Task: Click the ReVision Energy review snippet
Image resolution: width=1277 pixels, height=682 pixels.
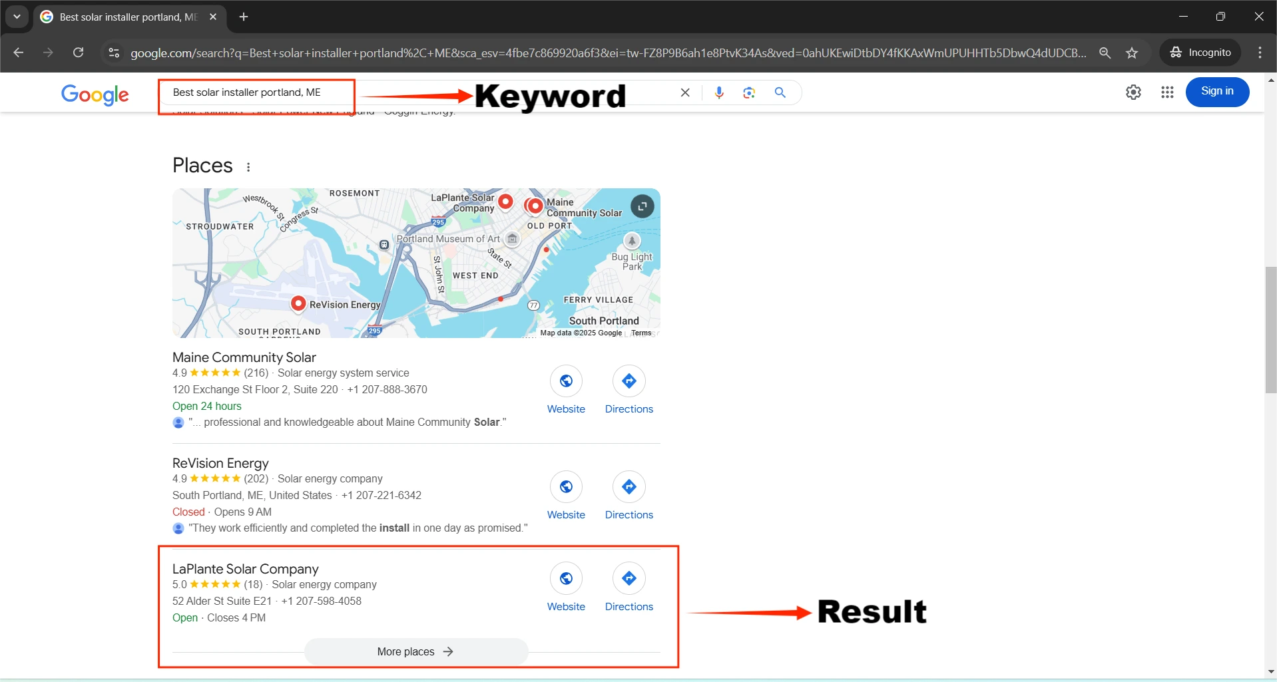Action: 358,528
